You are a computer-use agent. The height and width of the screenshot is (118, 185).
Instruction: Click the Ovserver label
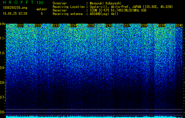click(60, 3)
